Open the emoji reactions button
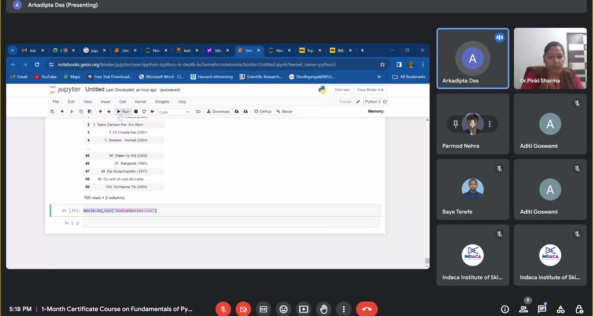This screenshot has height=316, width=593. click(283, 309)
